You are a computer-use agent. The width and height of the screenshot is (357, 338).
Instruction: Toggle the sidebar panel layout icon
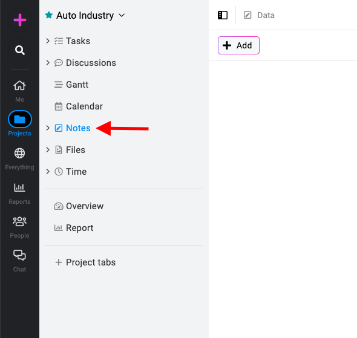(x=223, y=15)
